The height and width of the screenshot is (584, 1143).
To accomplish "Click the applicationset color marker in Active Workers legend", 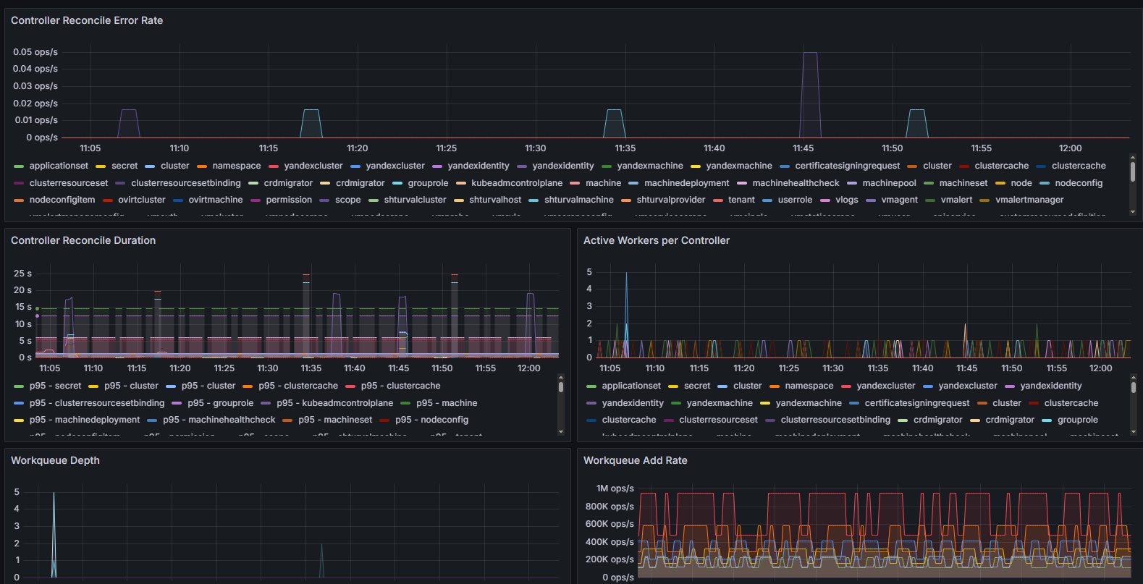I will (x=591, y=386).
